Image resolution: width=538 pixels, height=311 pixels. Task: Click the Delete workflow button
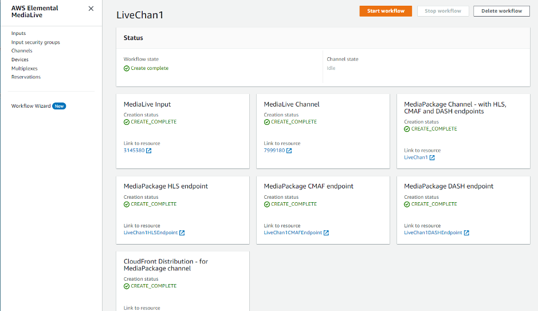[501, 11]
